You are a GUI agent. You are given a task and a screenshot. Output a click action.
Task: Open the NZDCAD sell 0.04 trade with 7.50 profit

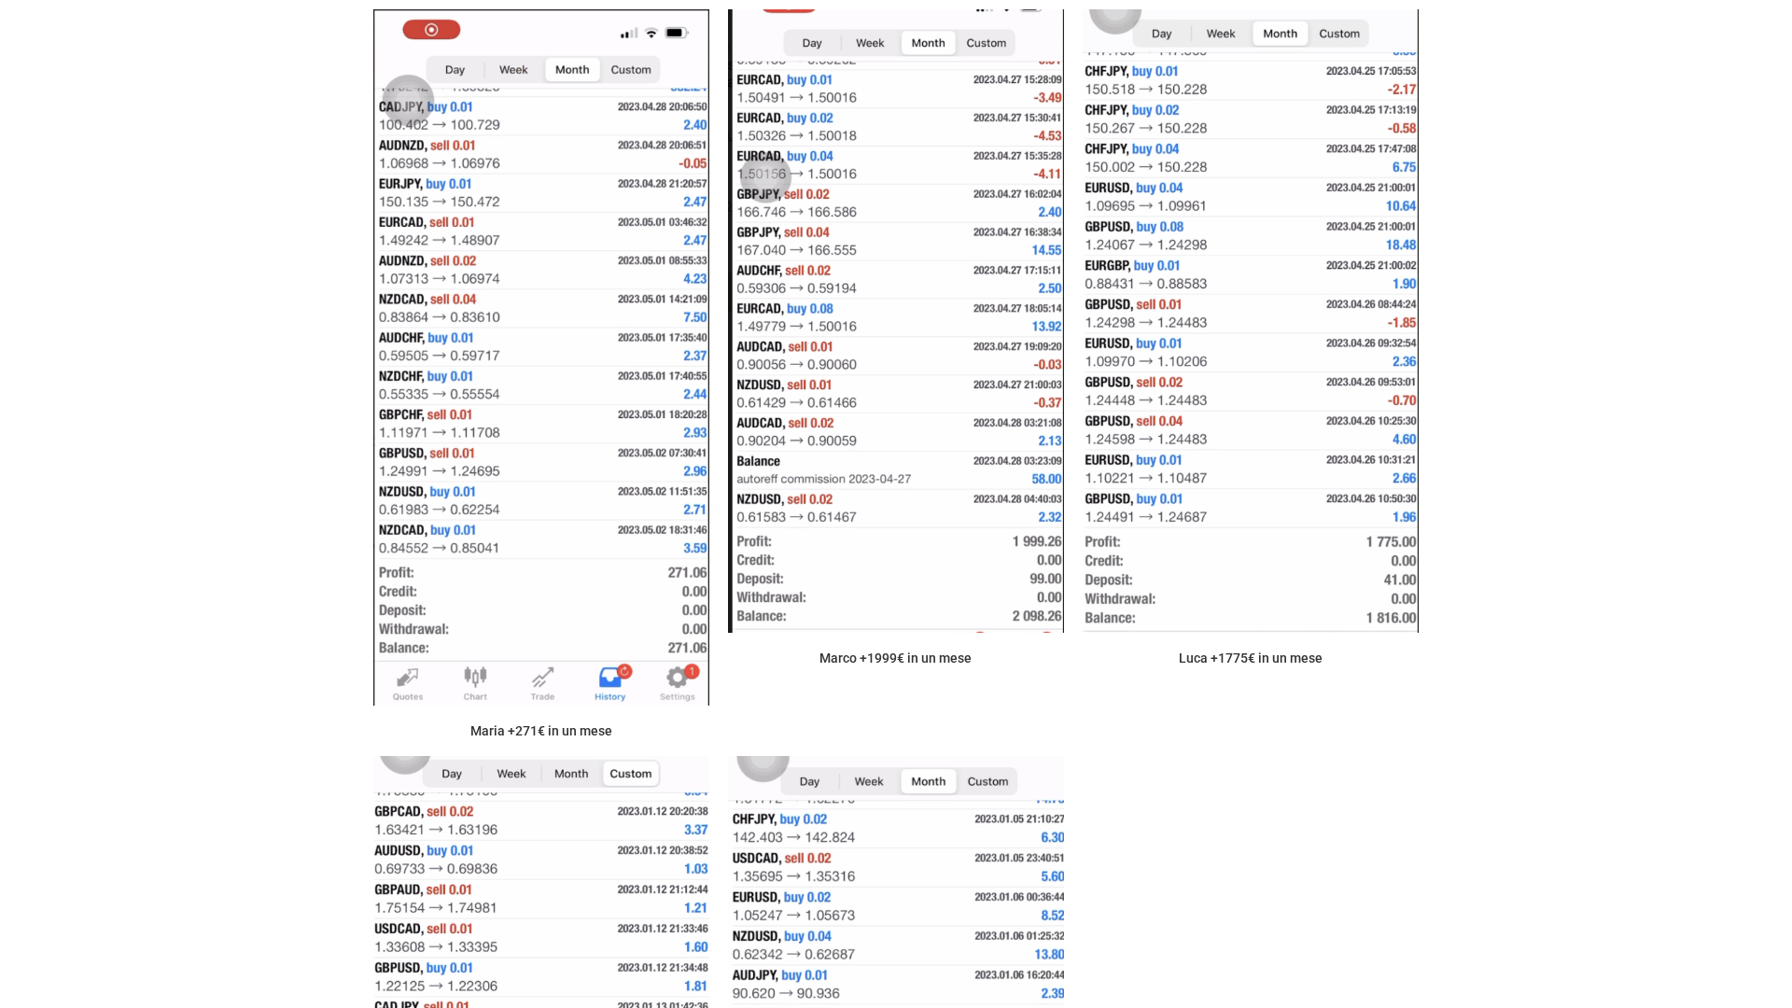(542, 308)
